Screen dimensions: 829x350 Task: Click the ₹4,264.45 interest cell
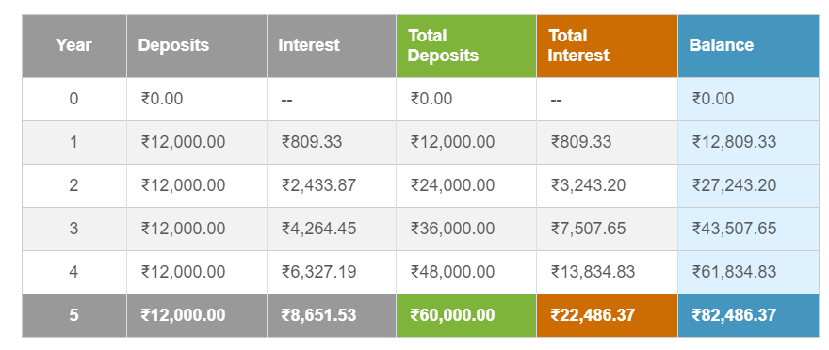(332, 230)
